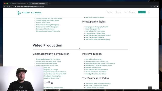Open Best Lenses for Wedding Photography
The height and width of the screenshot is (91, 162).
(x=48, y=25)
